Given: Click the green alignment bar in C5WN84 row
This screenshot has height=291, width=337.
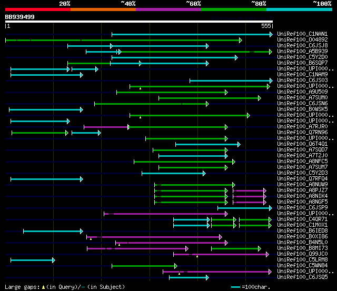Looking at the screenshot, I should click(x=144, y=266).
